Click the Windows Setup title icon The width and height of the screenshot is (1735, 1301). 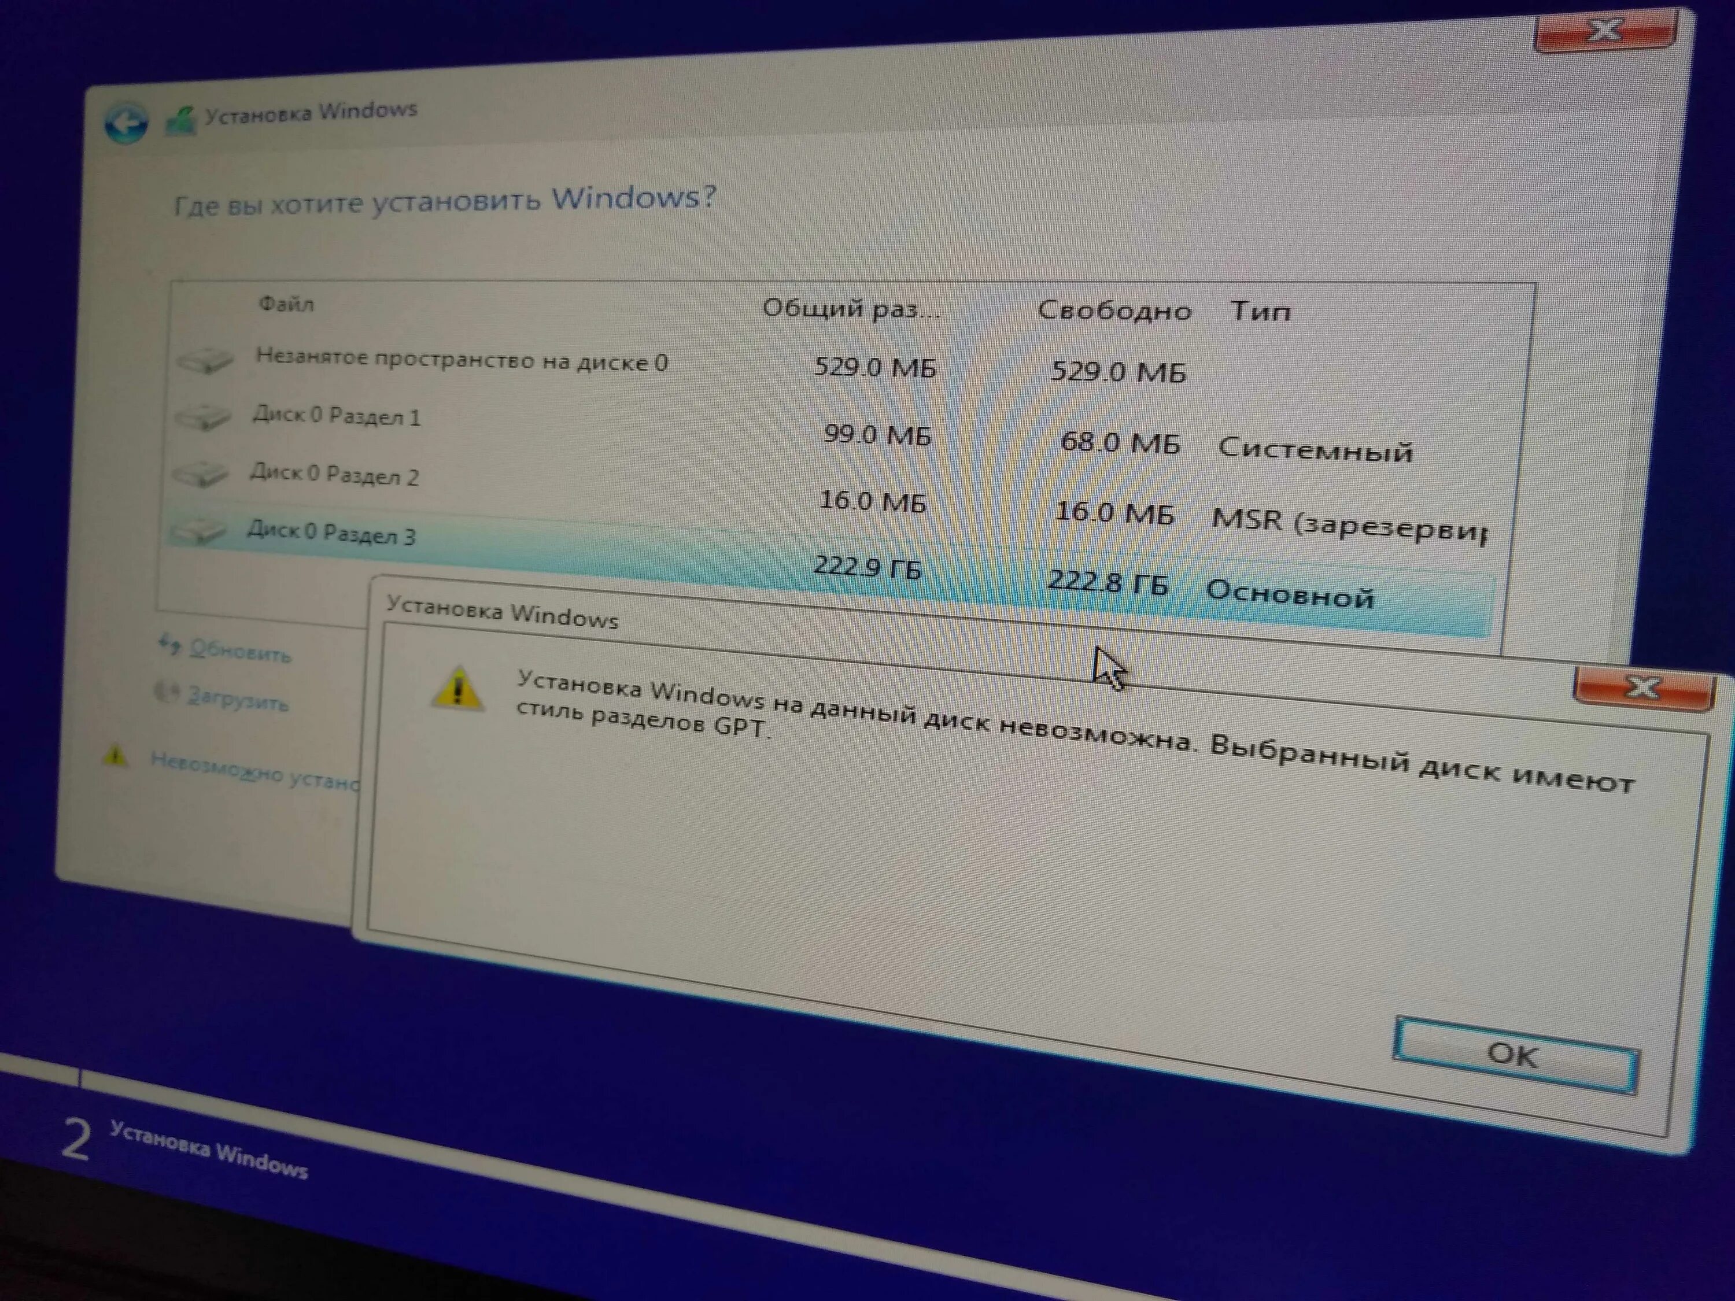coord(181,120)
